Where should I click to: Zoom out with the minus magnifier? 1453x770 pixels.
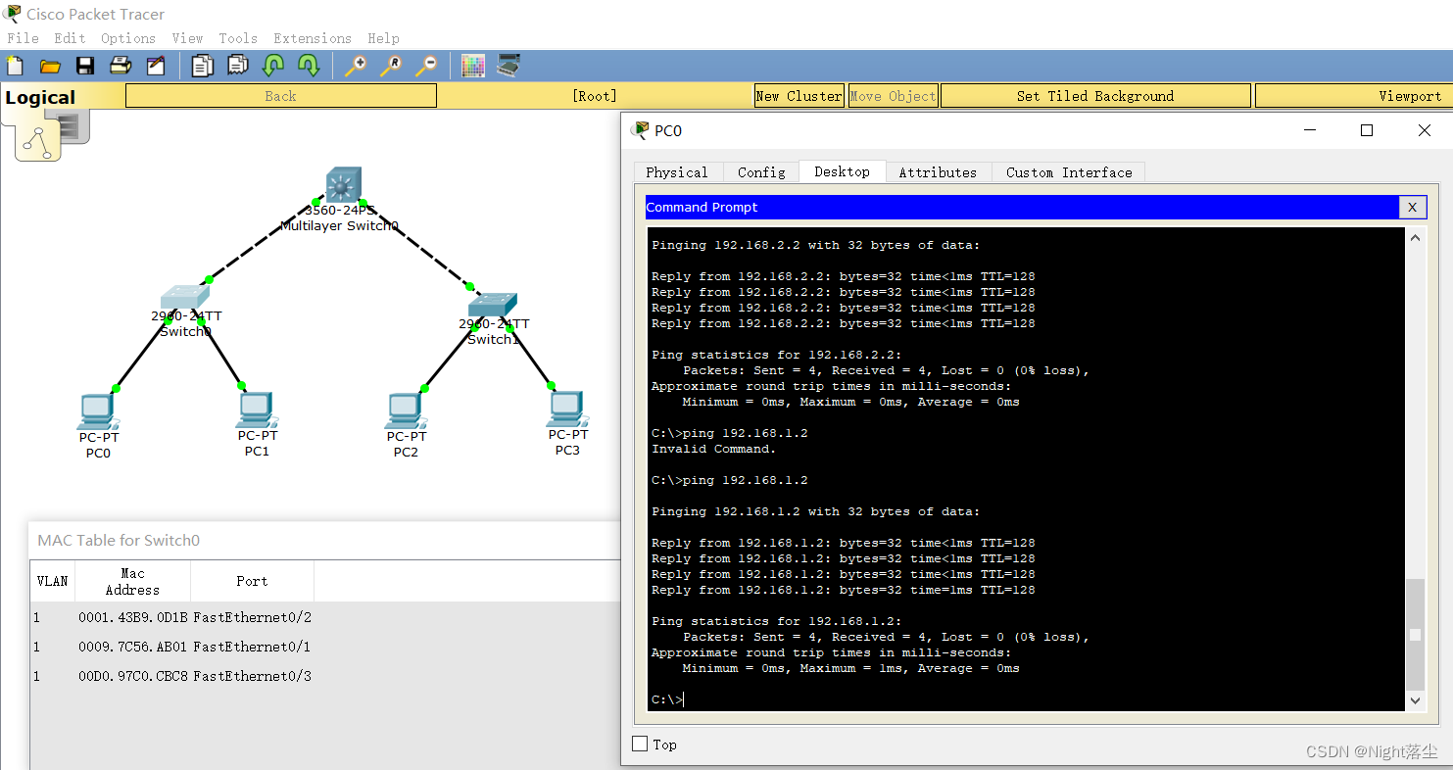click(426, 66)
